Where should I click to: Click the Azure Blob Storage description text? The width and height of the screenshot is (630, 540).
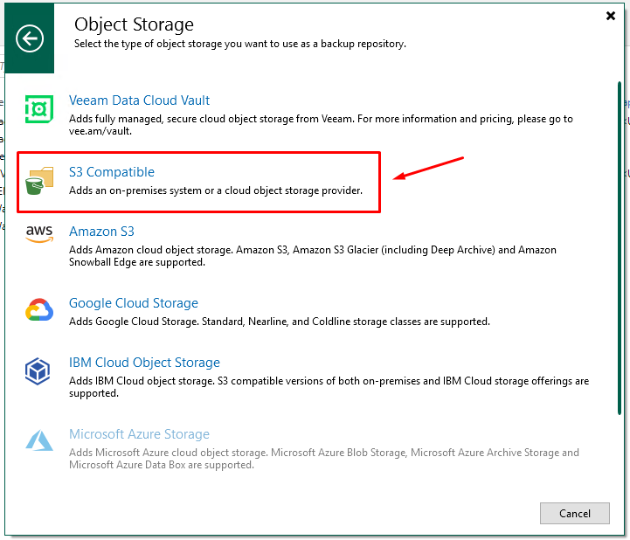coord(324,458)
